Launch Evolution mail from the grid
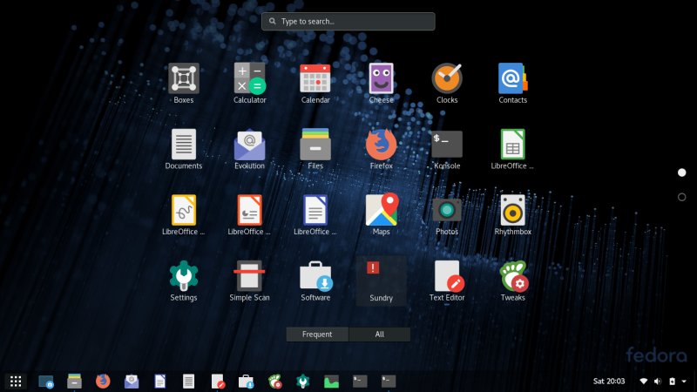This screenshot has width=697, height=392. click(x=249, y=149)
